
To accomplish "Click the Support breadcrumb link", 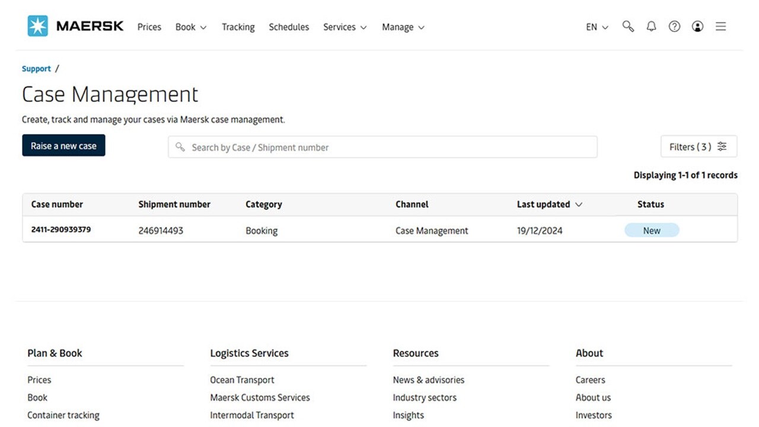I will tap(36, 69).
